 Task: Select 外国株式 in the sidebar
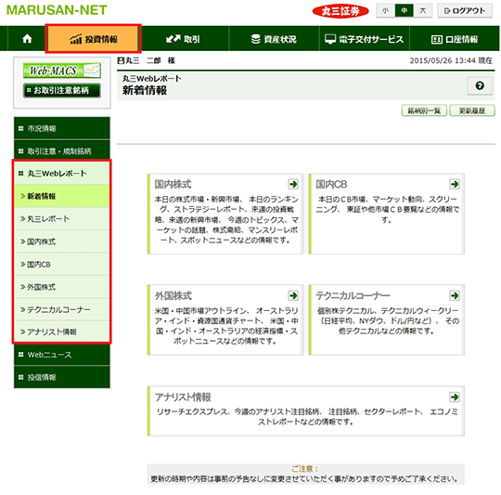62,287
